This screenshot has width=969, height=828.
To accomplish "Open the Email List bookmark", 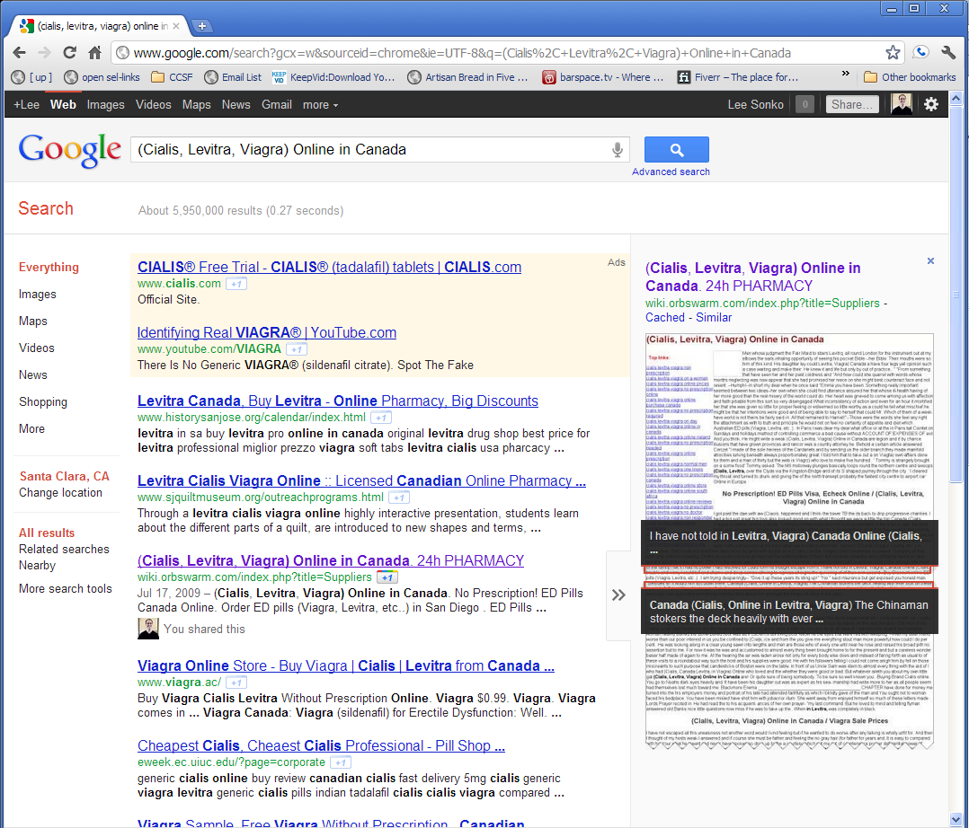I will 233,77.
